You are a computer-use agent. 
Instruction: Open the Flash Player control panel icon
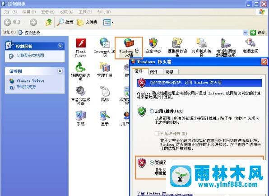[81, 47]
